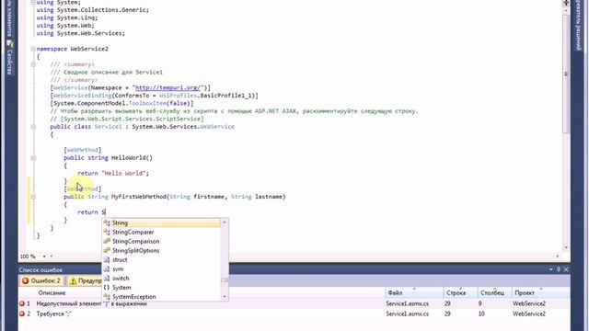
Task: Sort errors by the Столбец column
Action: point(494,292)
